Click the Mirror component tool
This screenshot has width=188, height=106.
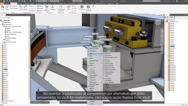click(40, 8)
